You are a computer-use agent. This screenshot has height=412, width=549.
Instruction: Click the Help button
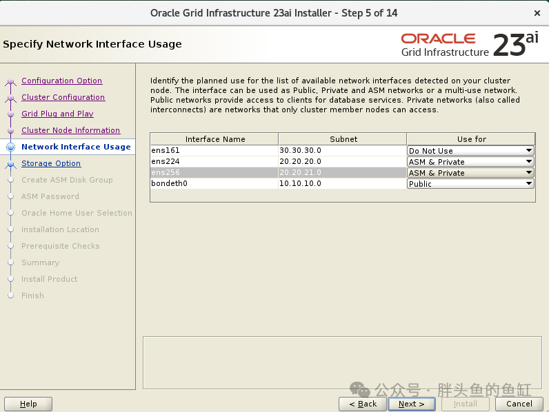(x=28, y=404)
